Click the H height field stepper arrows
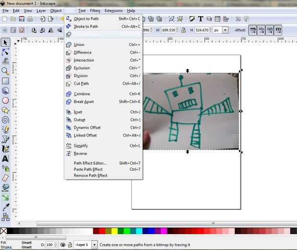Screen dimensions: 297x250 click(x=210, y=30)
